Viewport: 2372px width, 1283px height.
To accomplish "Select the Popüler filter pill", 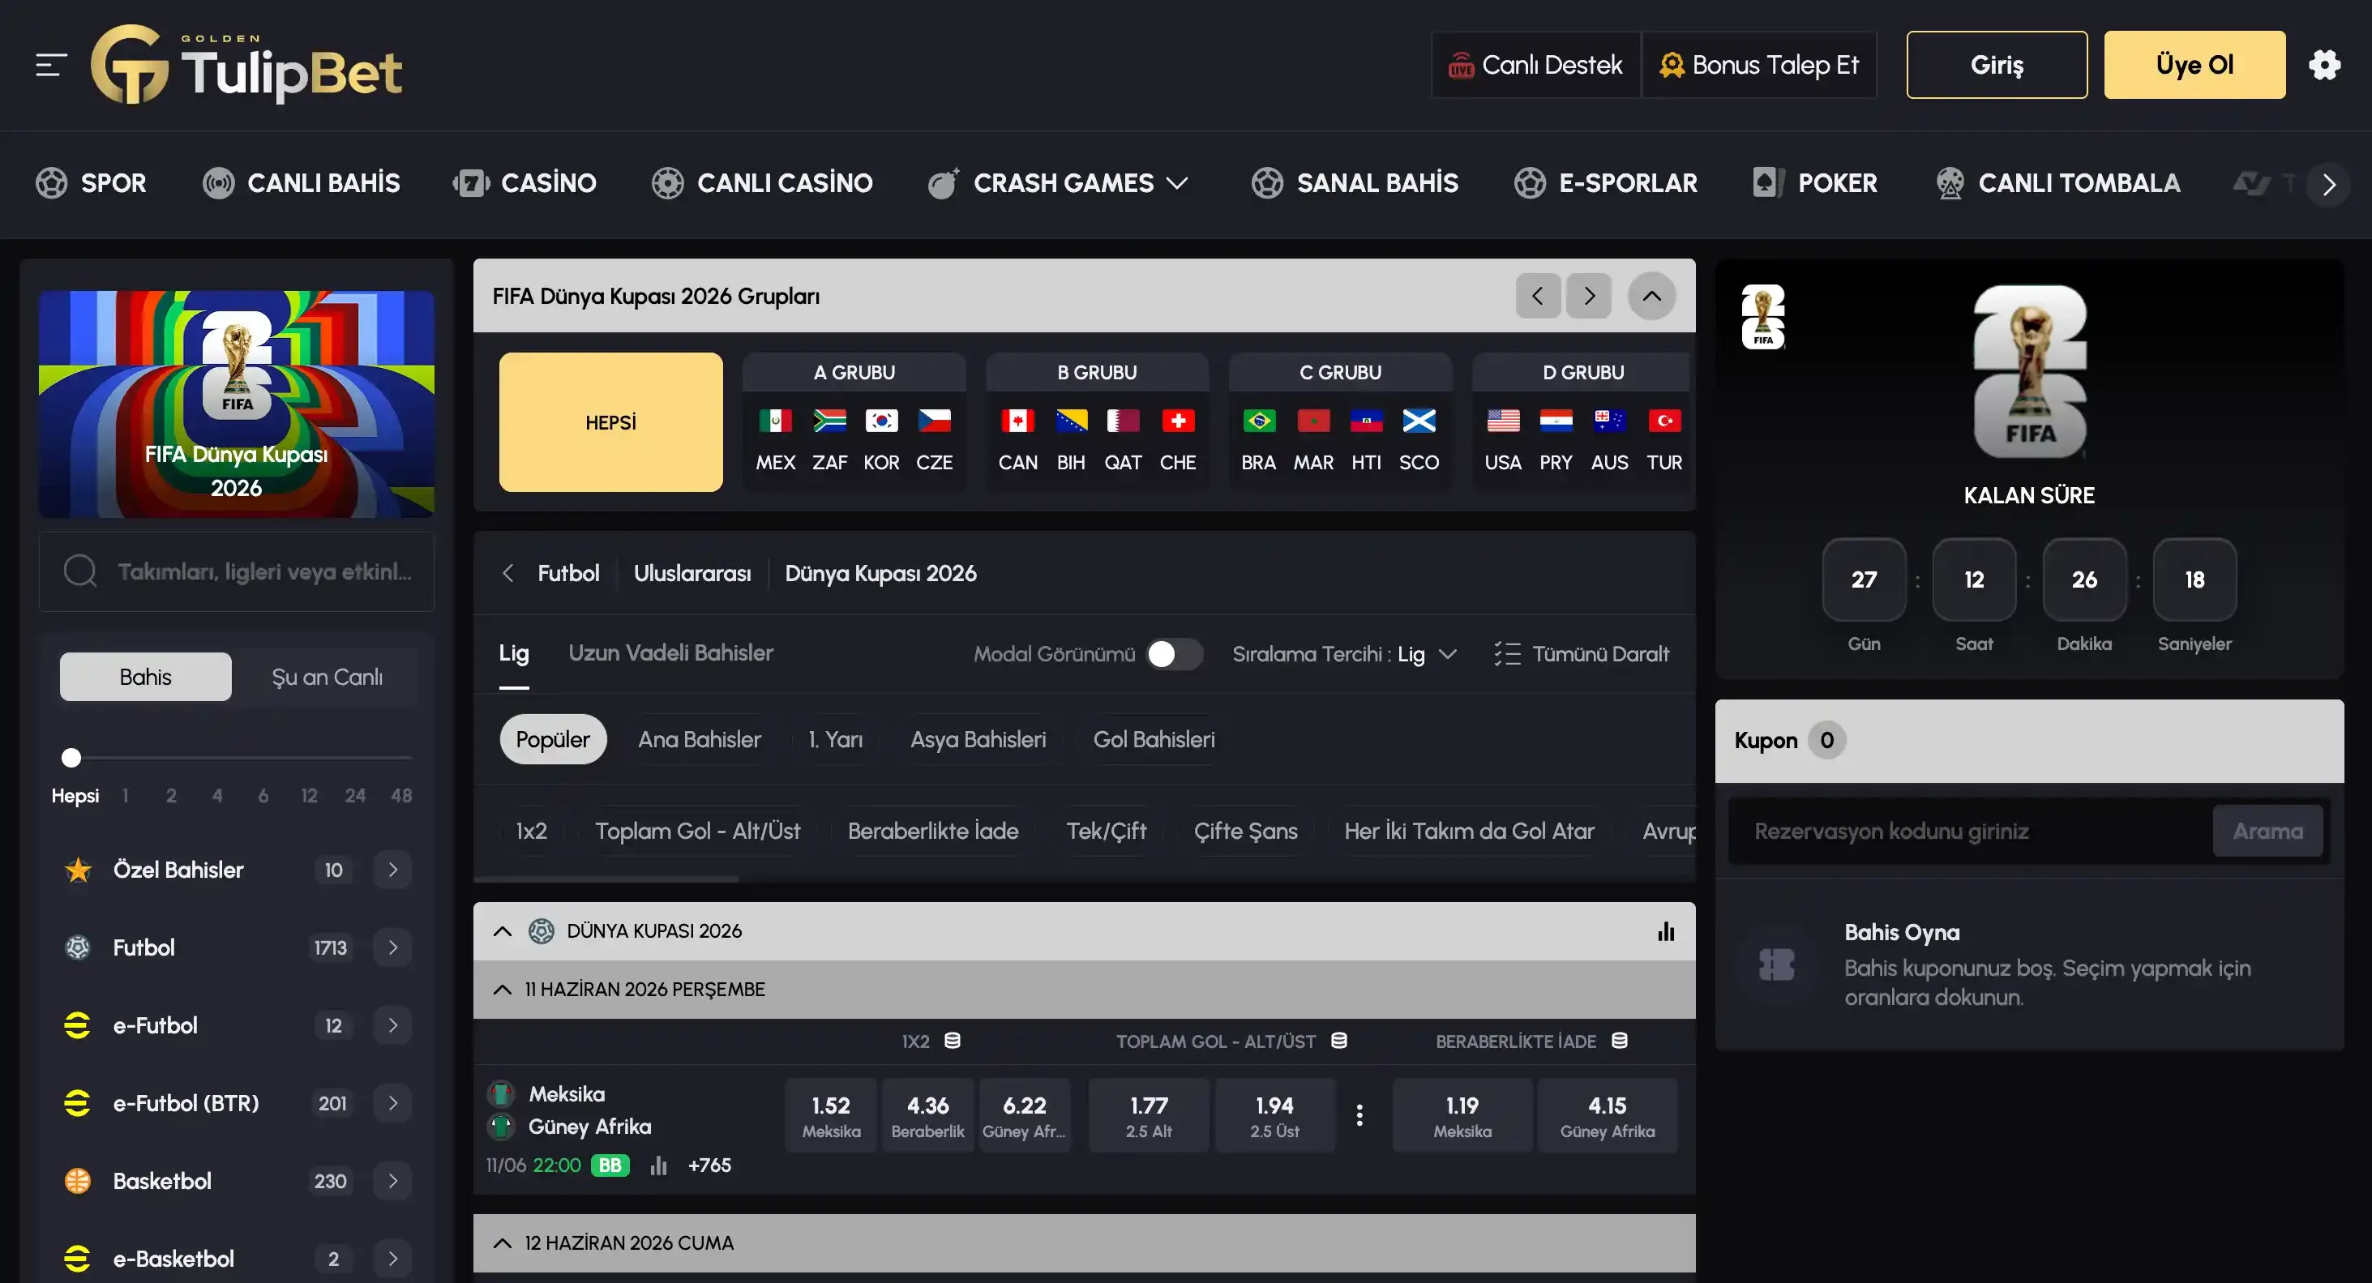I will [x=553, y=739].
